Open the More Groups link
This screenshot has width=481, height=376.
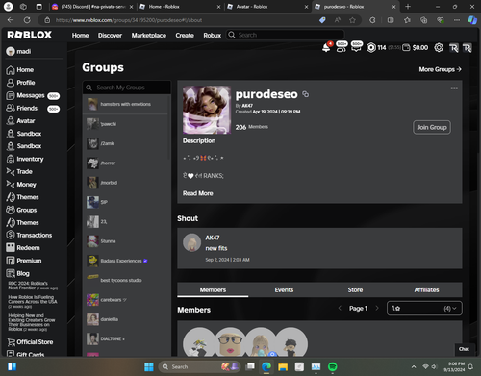(x=440, y=69)
